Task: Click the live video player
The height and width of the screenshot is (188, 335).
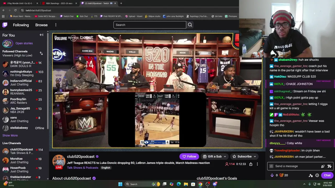Action: 157,90
